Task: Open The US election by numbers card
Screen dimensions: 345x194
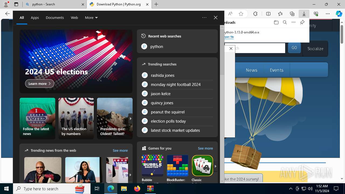Action: pyautogui.click(x=76, y=119)
